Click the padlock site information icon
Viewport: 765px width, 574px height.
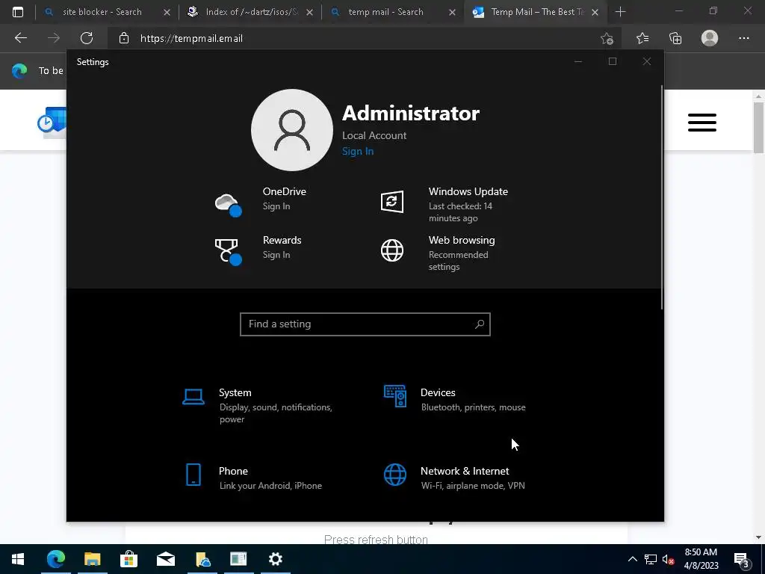[124, 38]
